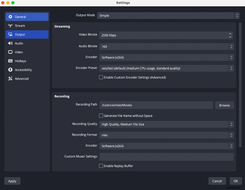Viewport: 245px width, 190px height.
Task: Click the Stream broadcast icon in sidebar
Action: [x=11, y=25]
